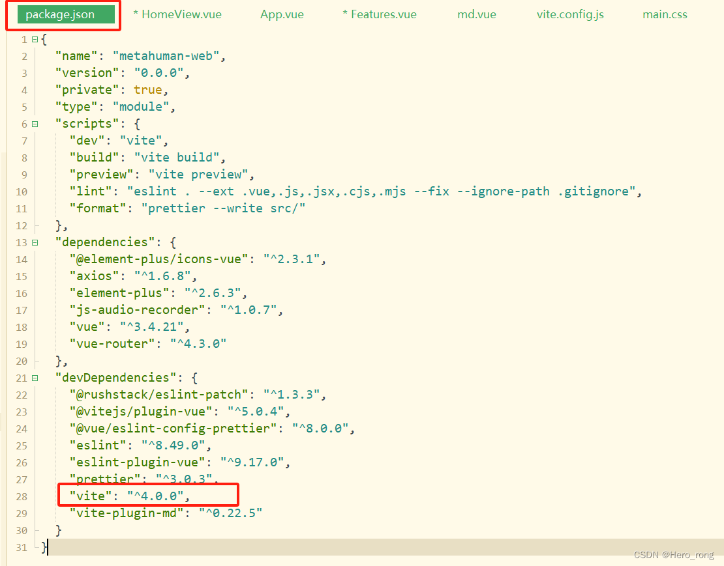The image size is (724, 566).
Task: Click the "lint" script key
Action: tap(91, 191)
